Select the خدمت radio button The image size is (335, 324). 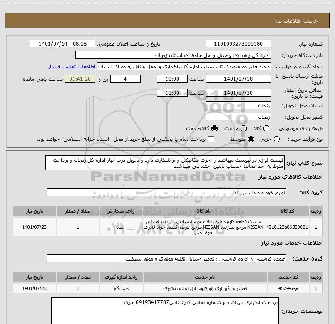(x=244, y=129)
